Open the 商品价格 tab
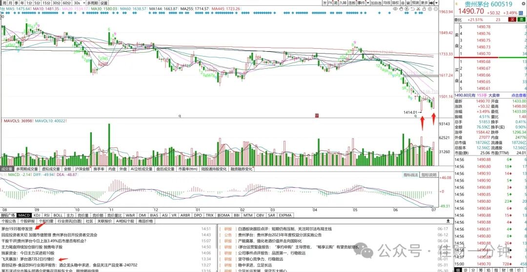The width and height of the screenshot is (527, 272). 145,221
